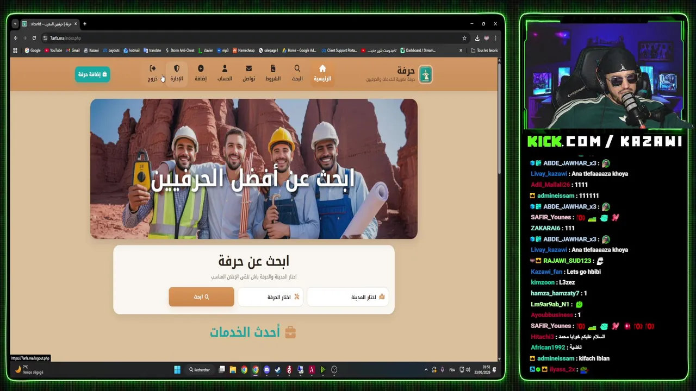Open the search البحث nav icon

[x=297, y=73]
